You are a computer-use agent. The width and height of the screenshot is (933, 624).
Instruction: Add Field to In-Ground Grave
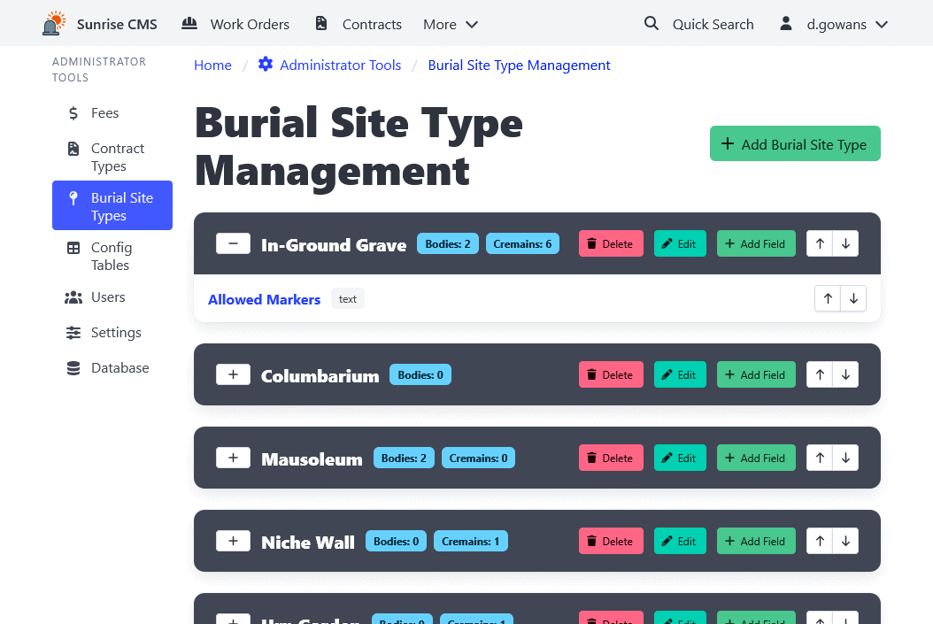tap(756, 243)
